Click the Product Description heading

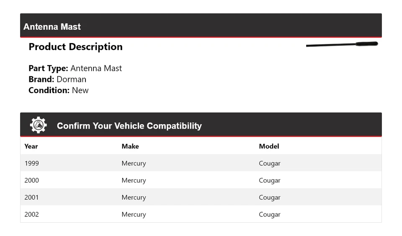tap(75, 47)
